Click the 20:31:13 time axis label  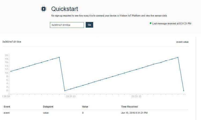pyautogui.click(x=136, y=96)
